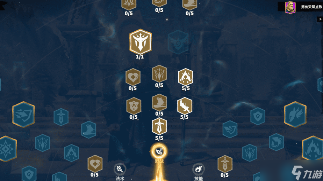The image size is (323, 181).
Task: Click the flame figure talent showing 5/5
Action: pos(186,77)
